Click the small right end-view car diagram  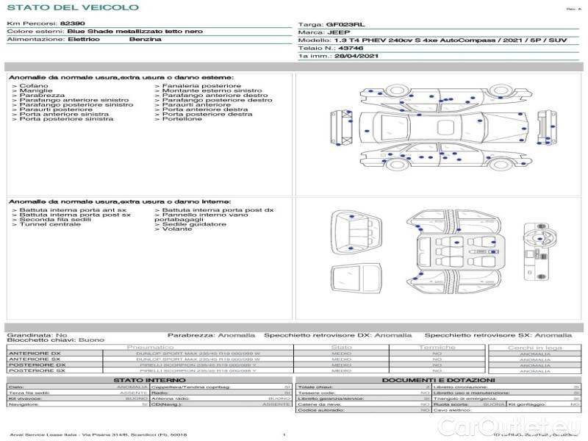point(547,128)
